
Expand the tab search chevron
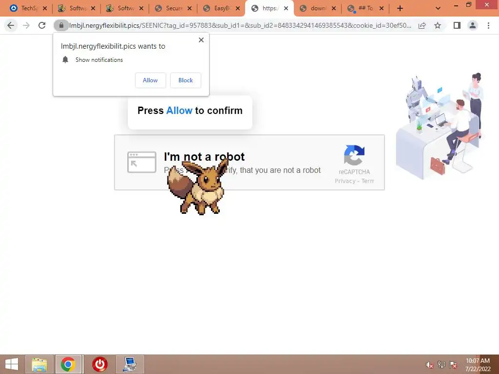pos(438,9)
